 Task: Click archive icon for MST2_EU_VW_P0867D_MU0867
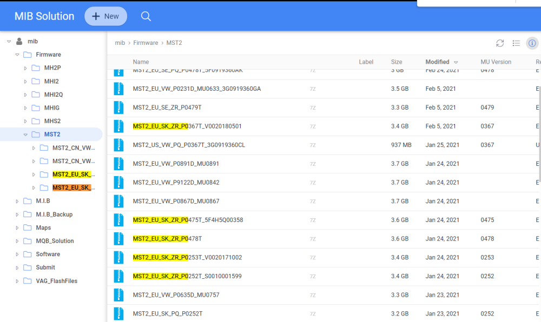[118, 201]
